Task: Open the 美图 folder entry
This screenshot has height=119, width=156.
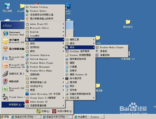Action: (x=45, y=90)
